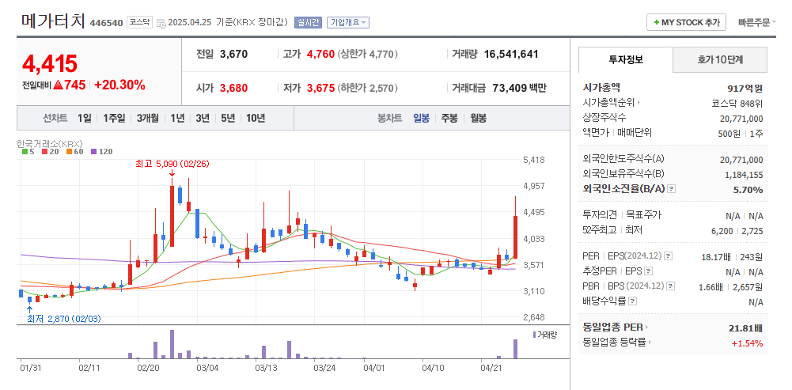792x390 pixels.
Task: Click the 거래량 value 16,541,641
Action: tap(511, 54)
